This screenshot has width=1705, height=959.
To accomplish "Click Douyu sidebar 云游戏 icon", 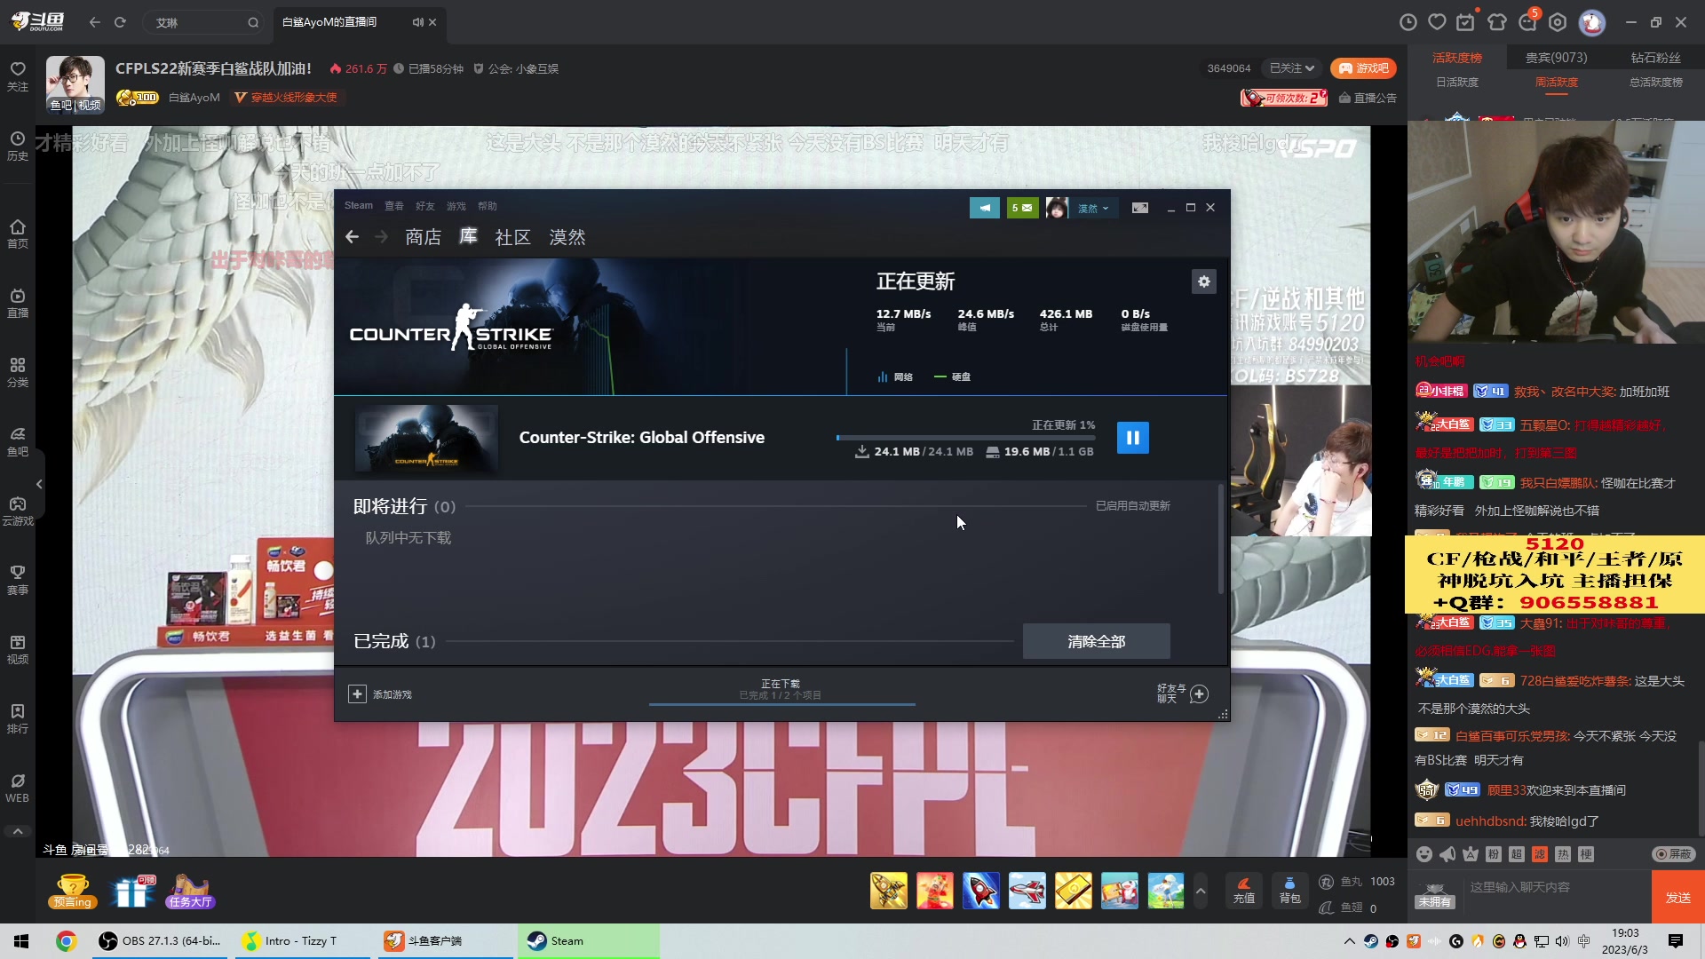I will (x=18, y=511).
